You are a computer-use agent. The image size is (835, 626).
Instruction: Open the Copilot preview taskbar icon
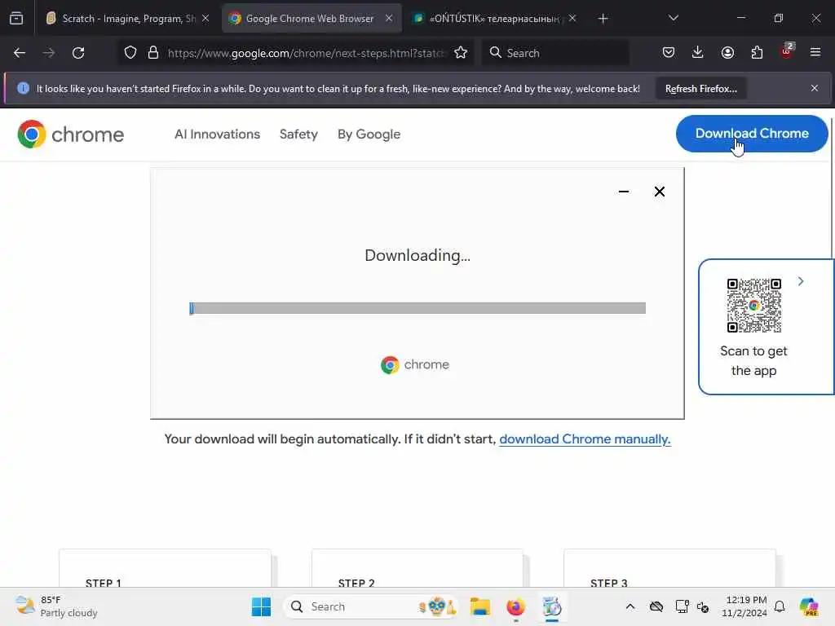click(x=808, y=606)
